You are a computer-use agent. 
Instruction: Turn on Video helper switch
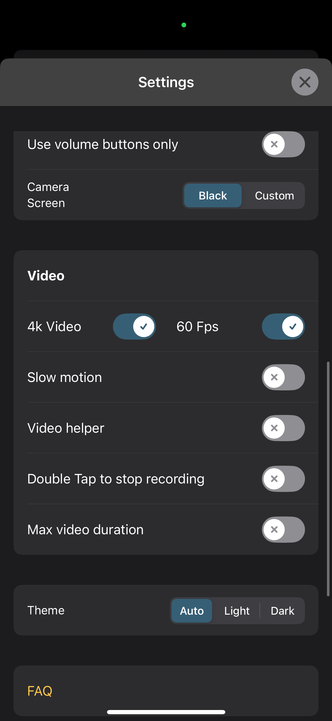[x=283, y=428]
